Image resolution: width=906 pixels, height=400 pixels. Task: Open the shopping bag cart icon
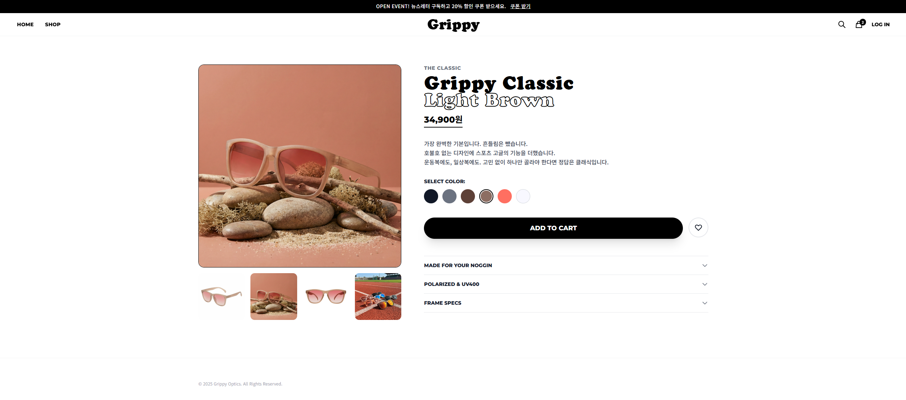click(x=860, y=24)
